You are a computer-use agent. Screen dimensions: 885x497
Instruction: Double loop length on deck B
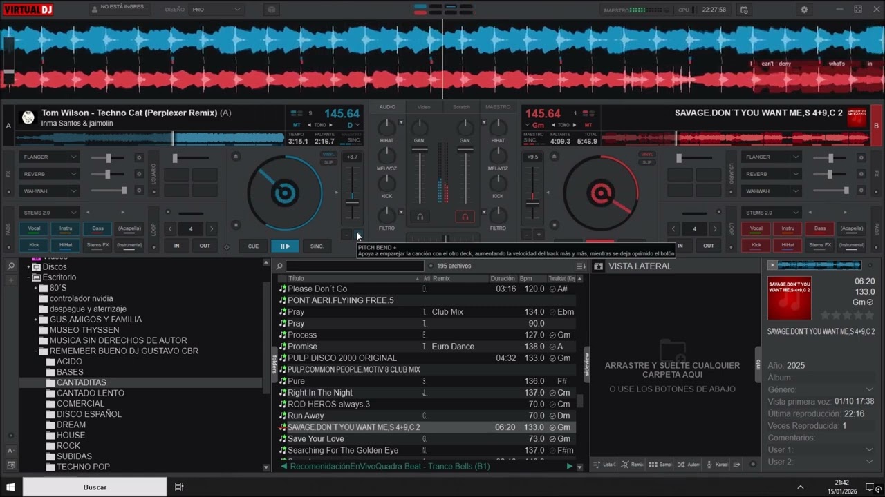pyautogui.click(x=715, y=228)
